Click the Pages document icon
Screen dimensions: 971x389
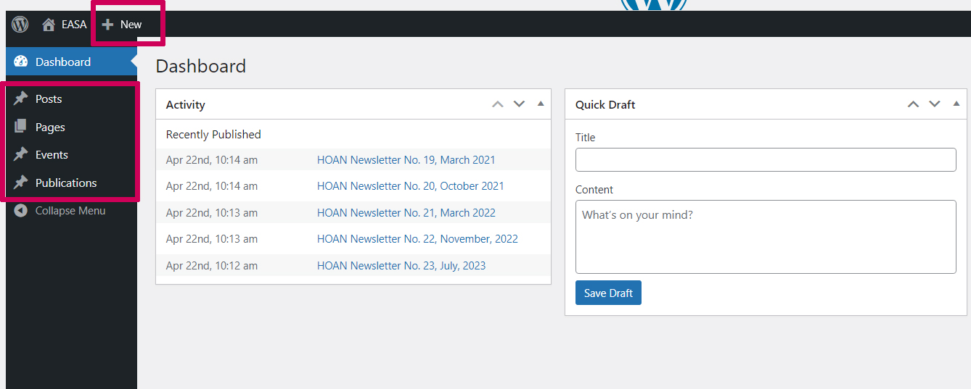[x=21, y=127]
